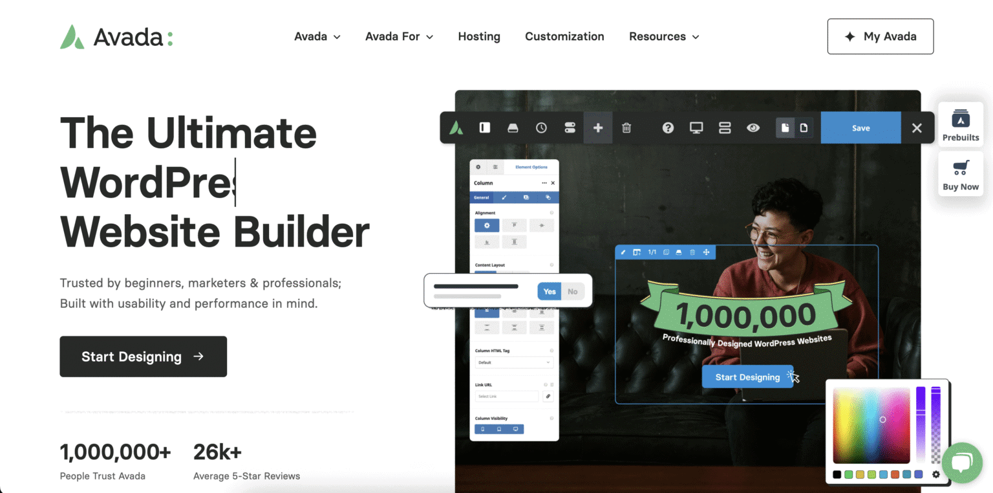This screenshot has height=493, width=993.
Task: Expand the Avada menu dropdown
Action: tap(317, 37)
